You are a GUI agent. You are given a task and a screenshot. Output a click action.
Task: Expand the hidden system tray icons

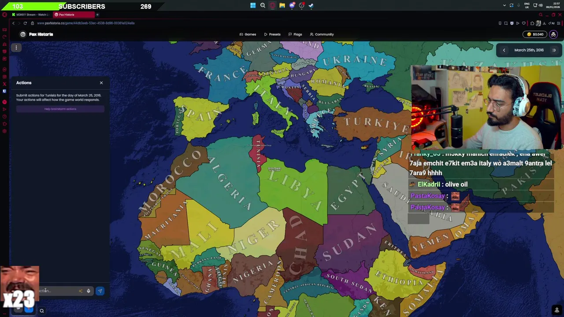504,6
